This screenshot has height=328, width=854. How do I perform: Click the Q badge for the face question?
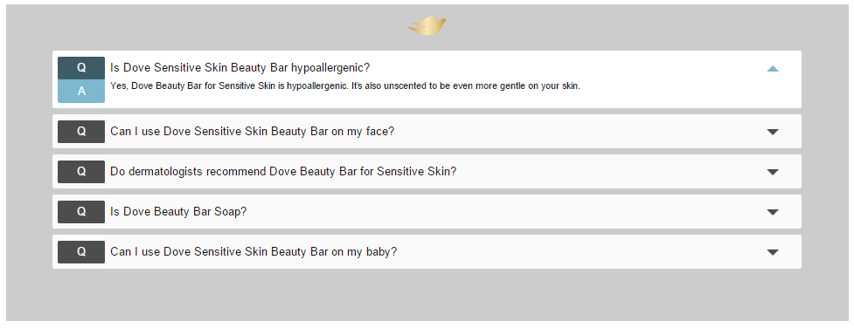pos(81,132)
